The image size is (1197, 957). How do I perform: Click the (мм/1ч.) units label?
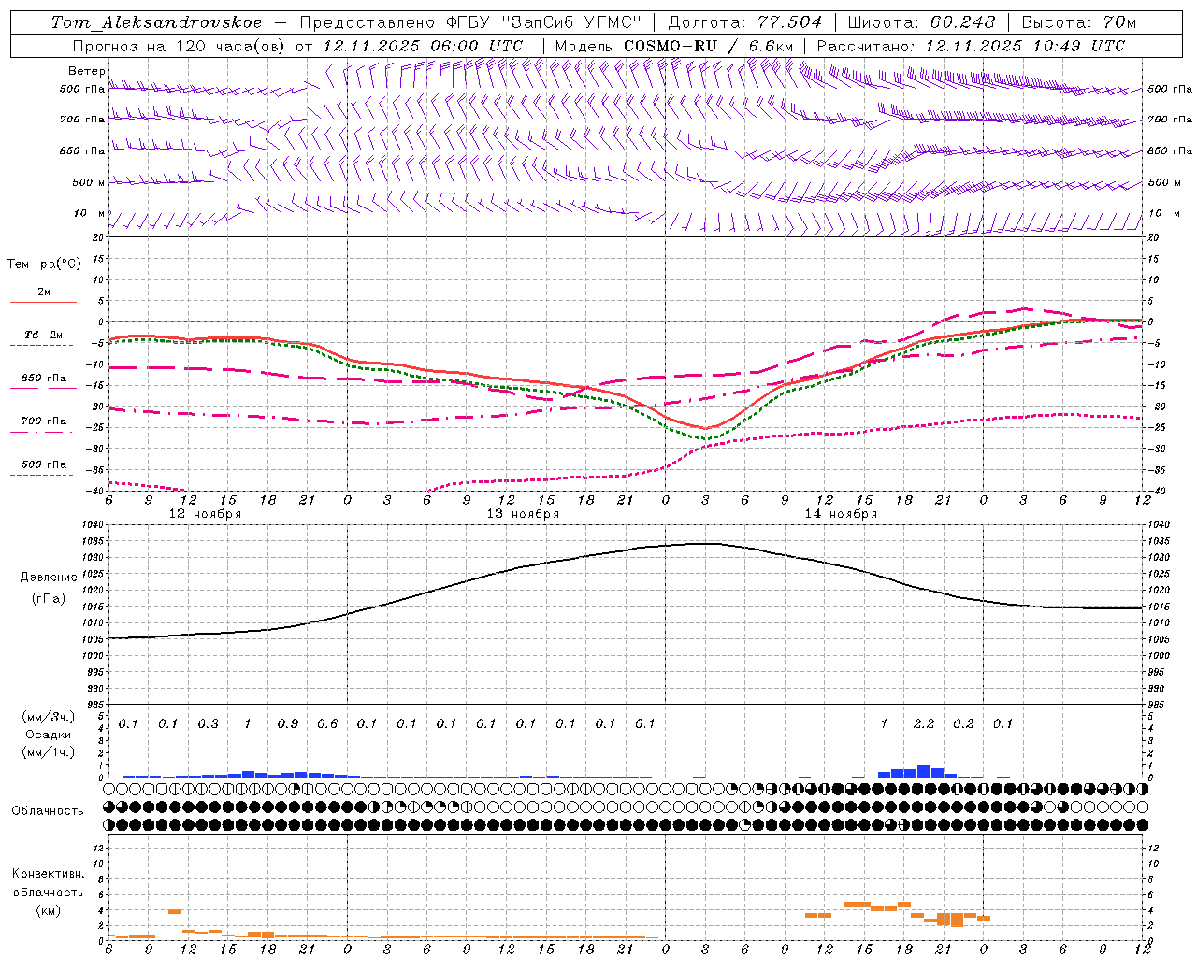click(49, 751)
